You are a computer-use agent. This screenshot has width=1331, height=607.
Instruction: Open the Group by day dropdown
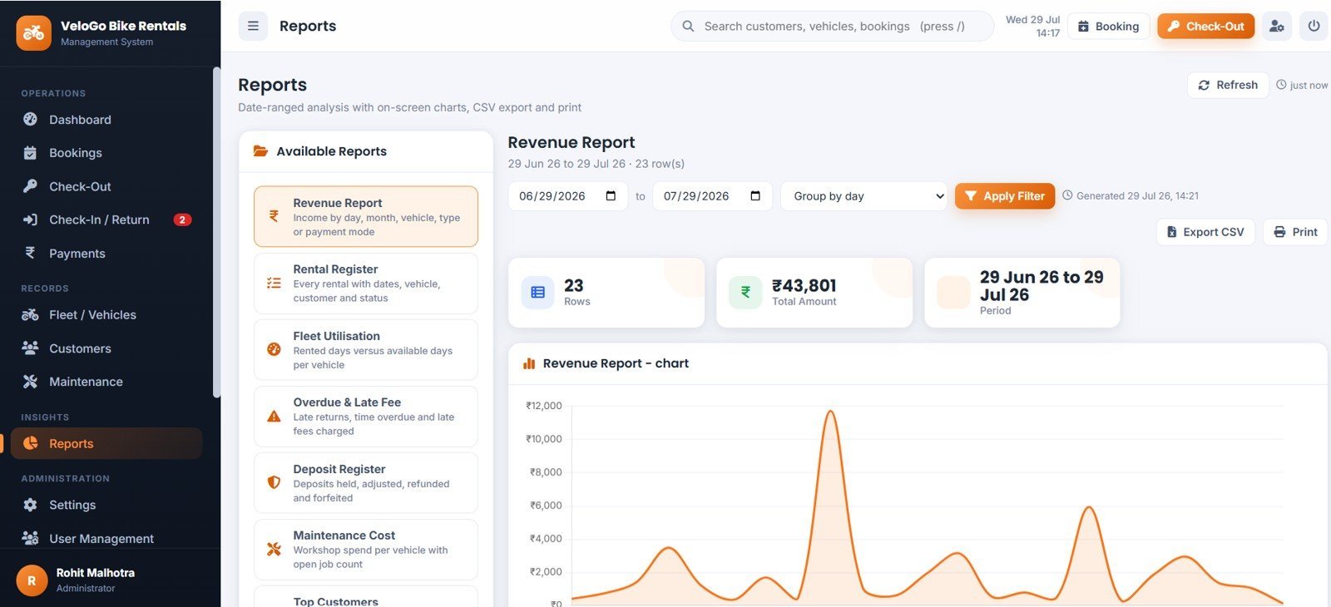863,196
